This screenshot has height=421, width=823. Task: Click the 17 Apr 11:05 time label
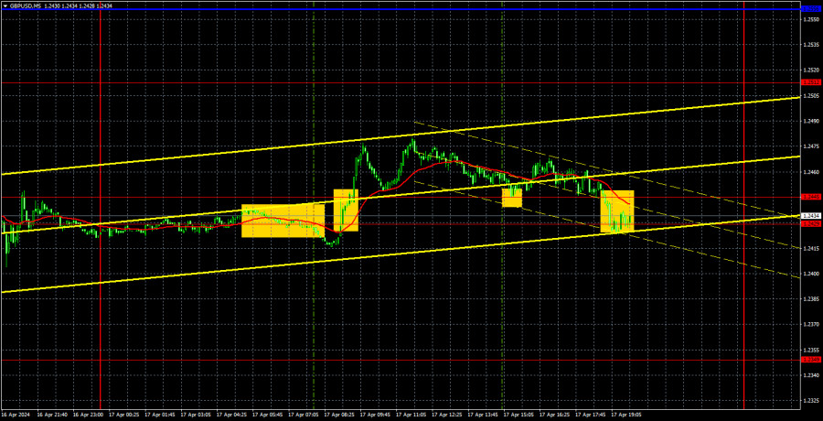click(x=410, y=415)
